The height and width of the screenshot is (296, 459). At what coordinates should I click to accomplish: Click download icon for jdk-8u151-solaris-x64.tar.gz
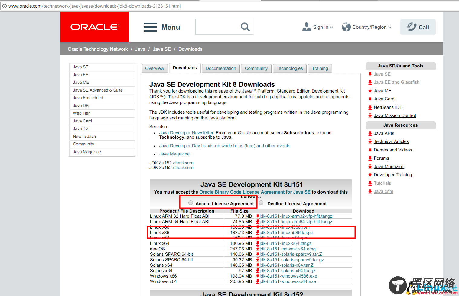(x=258, y=271)
